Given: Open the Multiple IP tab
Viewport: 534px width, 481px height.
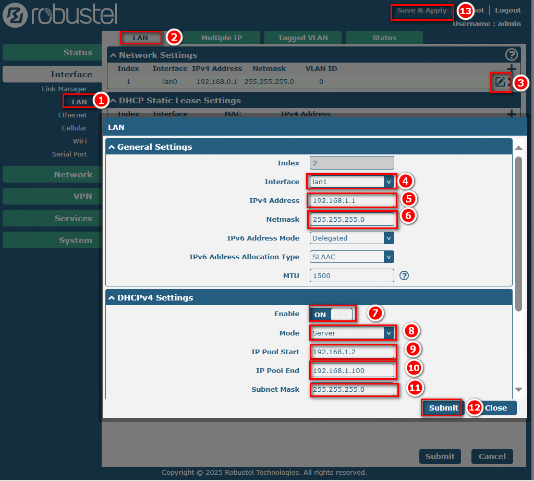Looking at the screenshot, I should [222, 38].
